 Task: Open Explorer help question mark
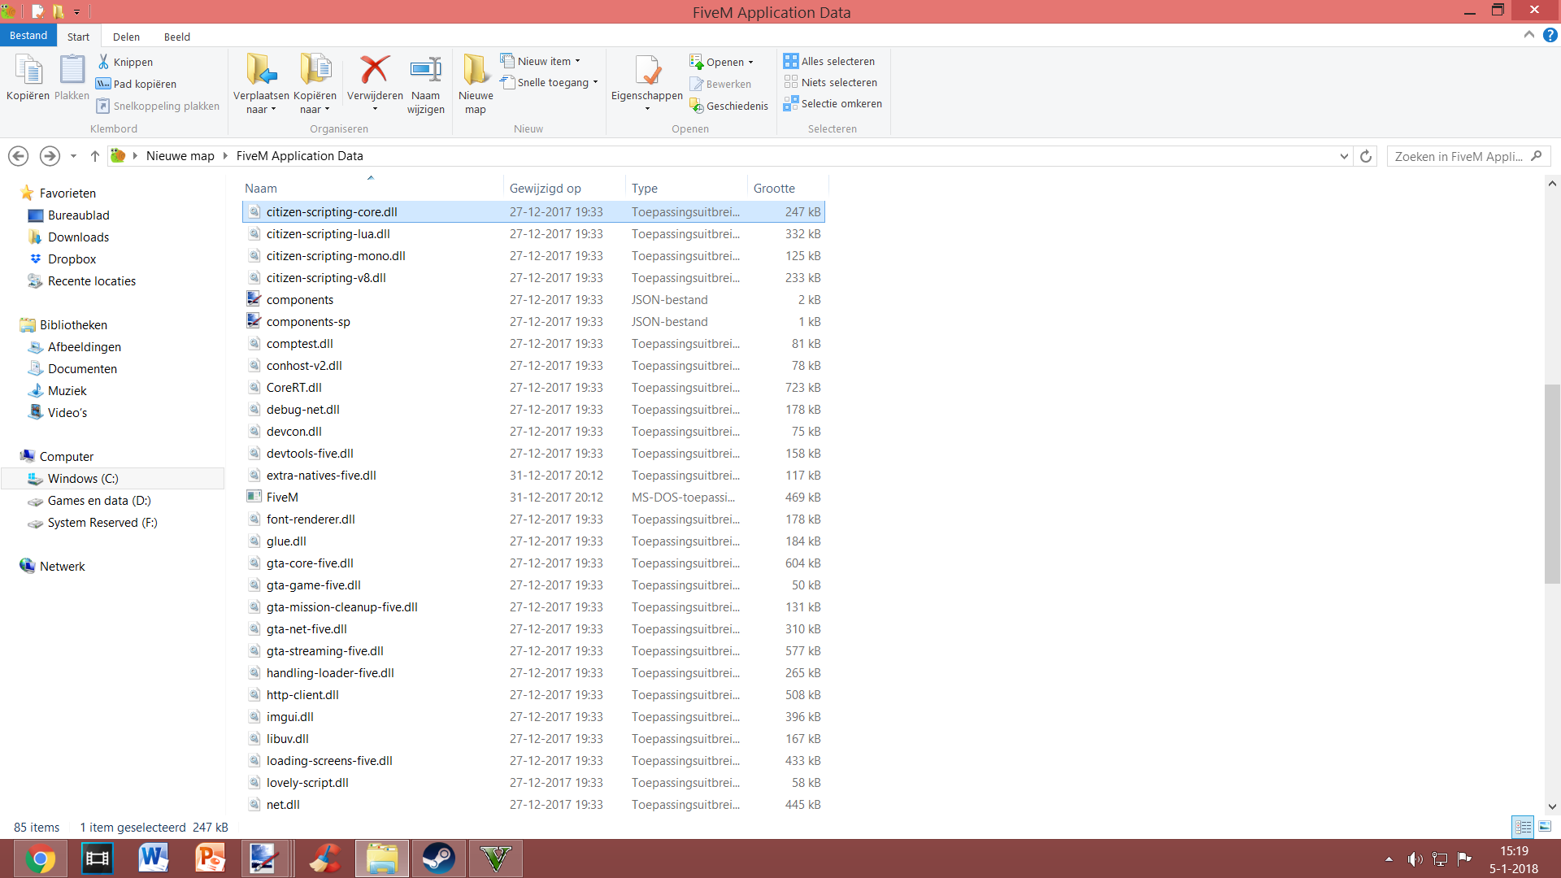1550,35
